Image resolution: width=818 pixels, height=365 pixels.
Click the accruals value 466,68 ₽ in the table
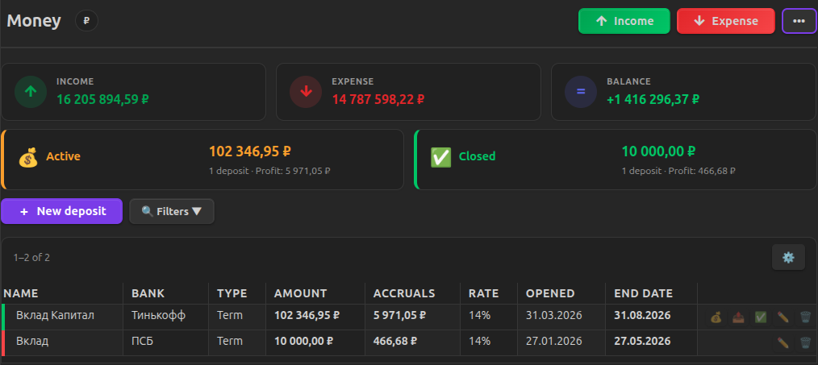click(x=395, y=341)
